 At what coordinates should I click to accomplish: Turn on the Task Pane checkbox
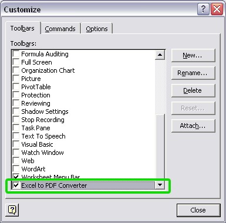point(16,127)
